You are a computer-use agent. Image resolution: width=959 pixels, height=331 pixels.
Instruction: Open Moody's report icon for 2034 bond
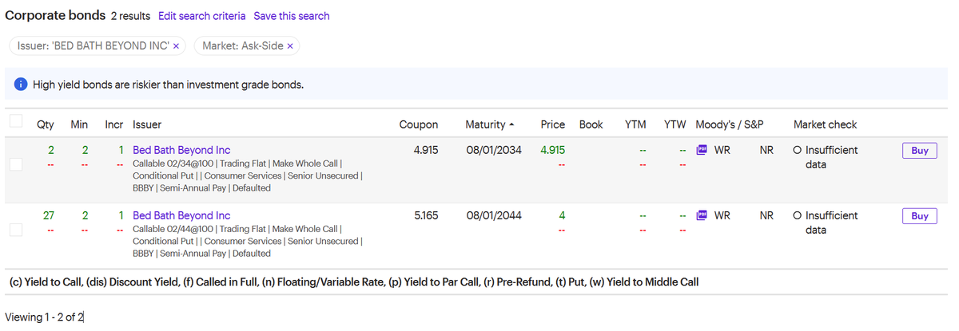[x=702, y=150]
